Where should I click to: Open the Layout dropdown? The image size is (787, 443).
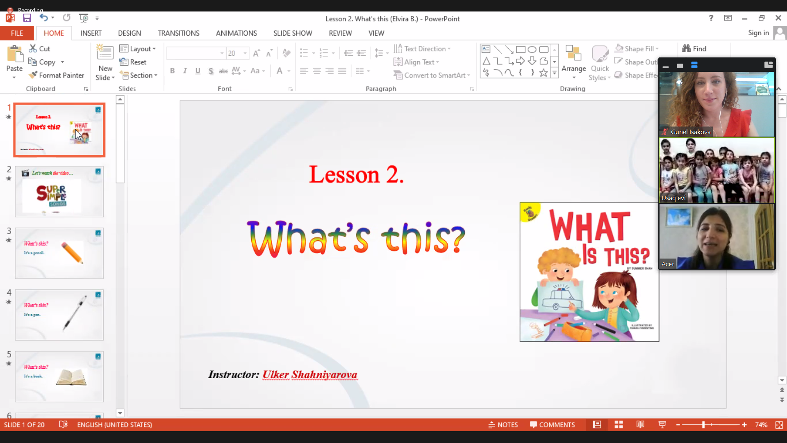138,49
